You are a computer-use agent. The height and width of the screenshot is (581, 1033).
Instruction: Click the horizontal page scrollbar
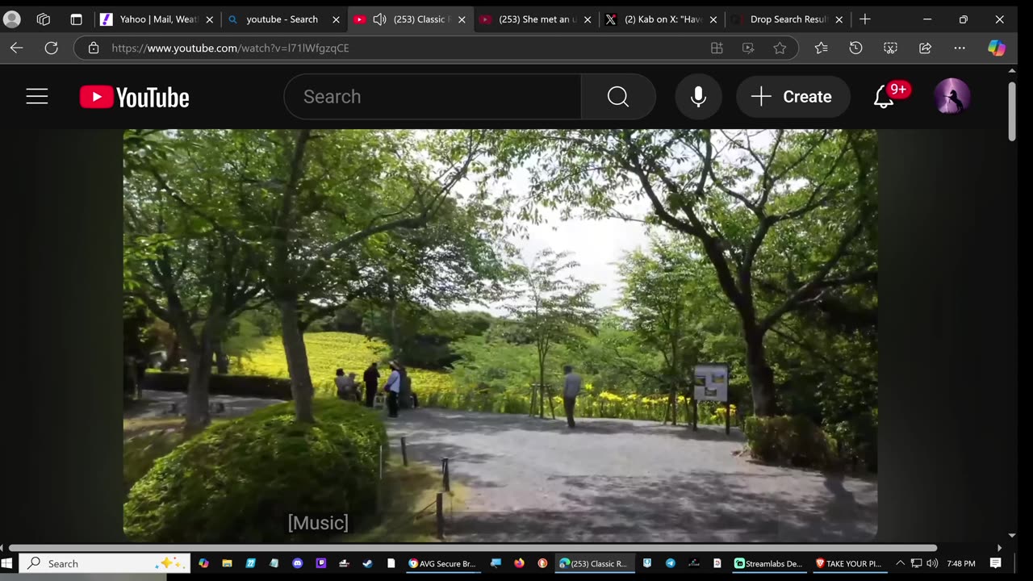tap(473, 548)
